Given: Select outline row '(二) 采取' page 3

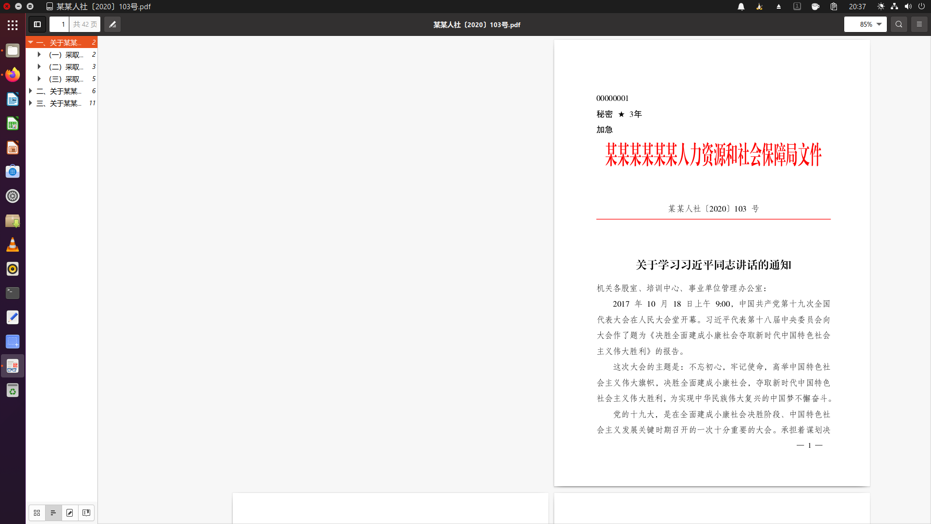Looking at the screenshot, I should pos(62,66).
